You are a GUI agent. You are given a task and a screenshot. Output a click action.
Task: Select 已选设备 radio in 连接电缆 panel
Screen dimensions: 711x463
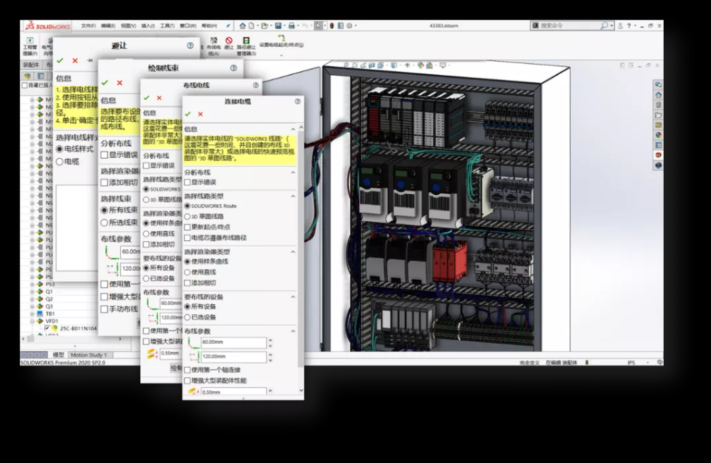click(188, 317)
